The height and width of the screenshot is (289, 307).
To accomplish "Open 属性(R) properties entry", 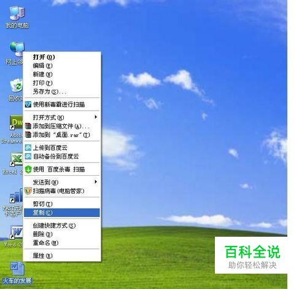I will pos(62,256).
